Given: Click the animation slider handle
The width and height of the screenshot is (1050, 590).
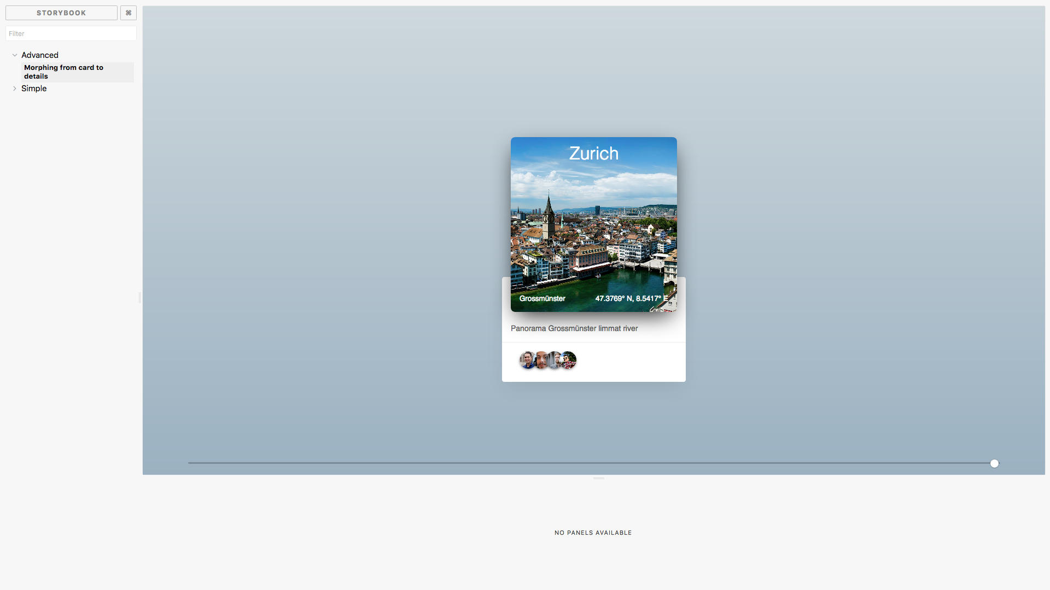Looking at the screenshot, I should click(995, 463).
